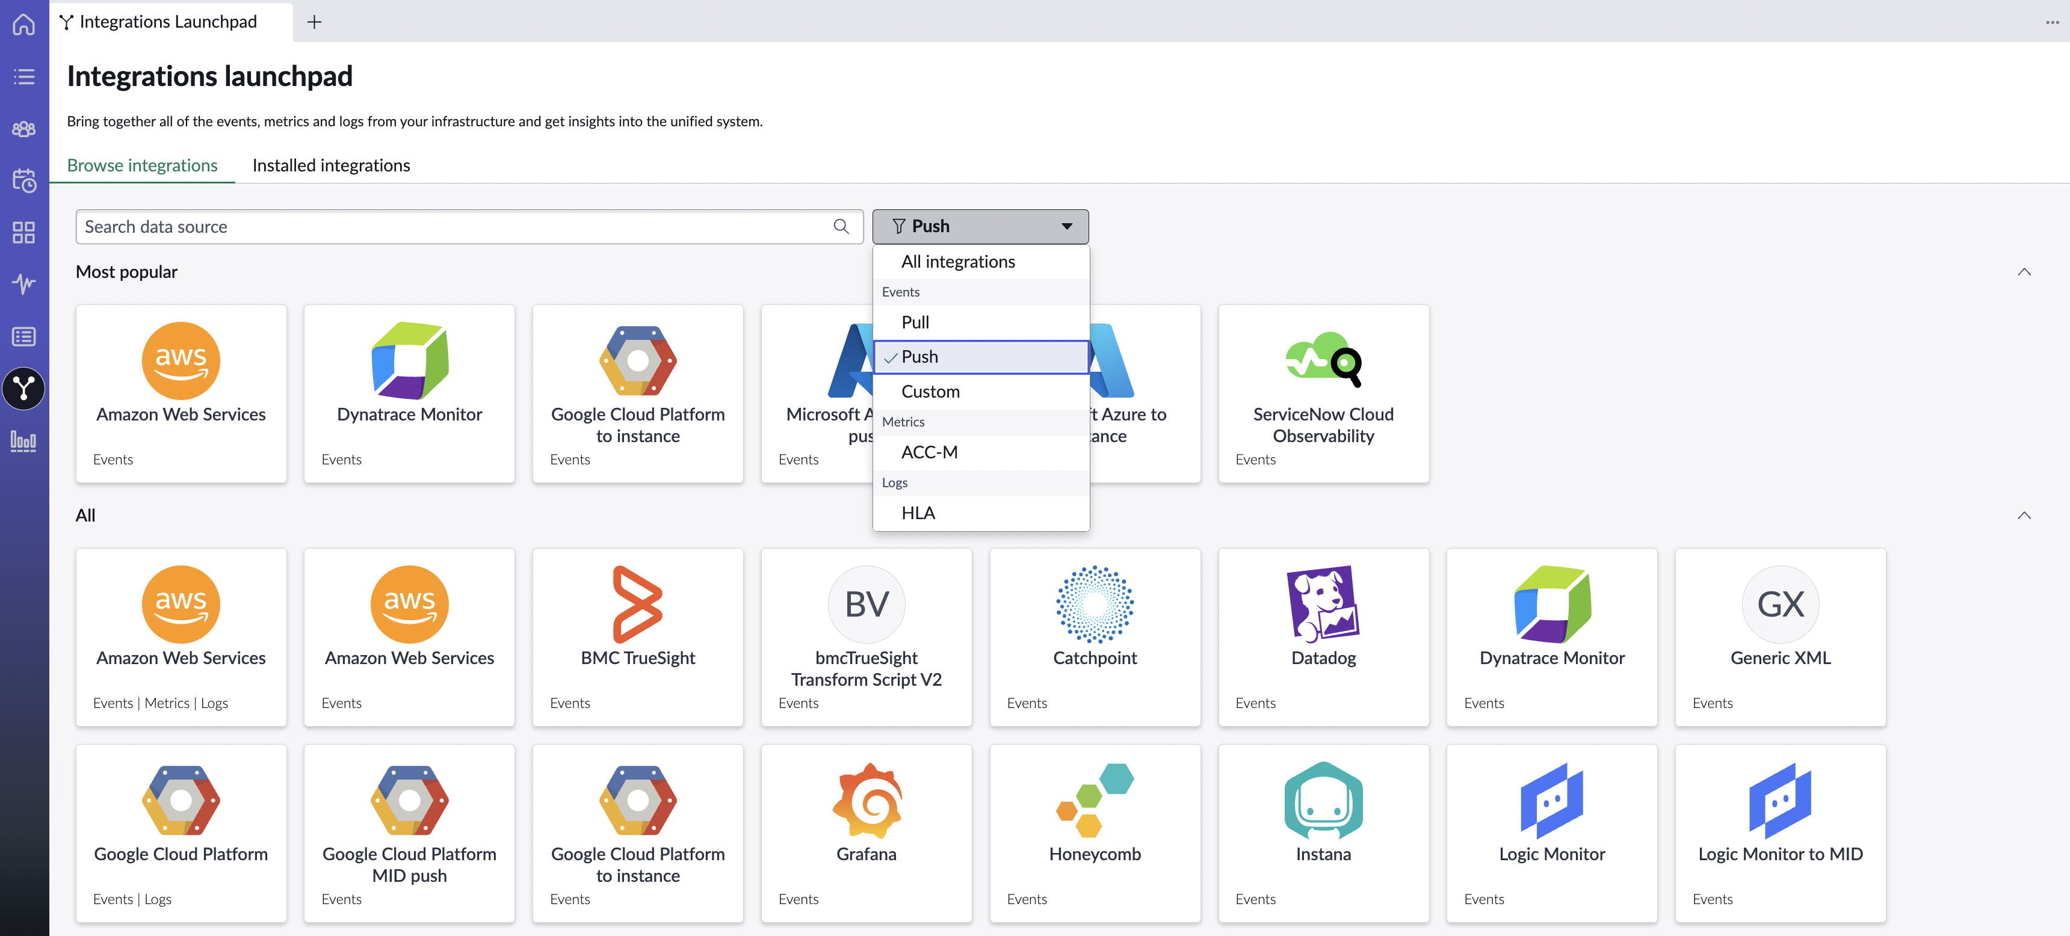Viewport: 2070px width, 936px height.
Task: Click the Honeycomb logo
Action: pos(1095,800)
